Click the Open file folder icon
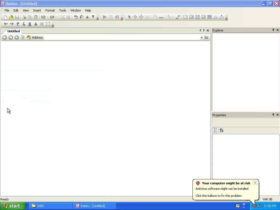This screenshot has height=210, width=280. (11, 17)
